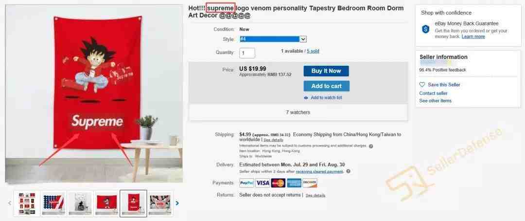
Task: Click the eye icon next to Add to watch list
Action: [x=306, y=98]
